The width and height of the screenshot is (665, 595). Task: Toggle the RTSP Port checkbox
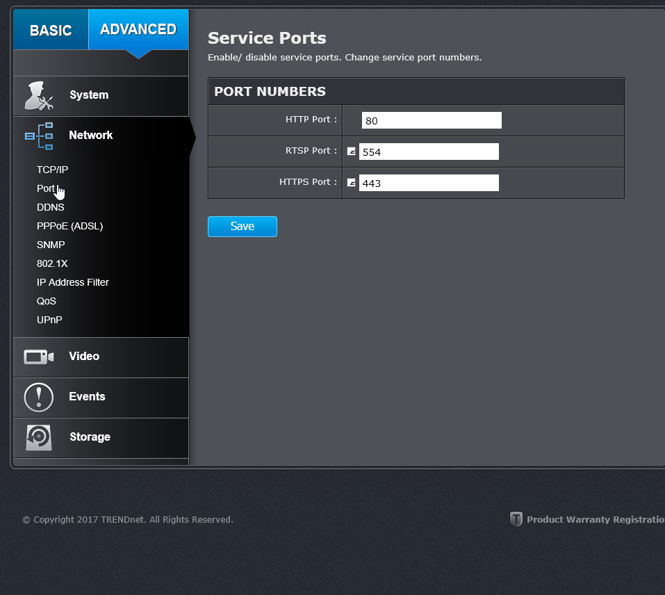(x=351, y=152)
